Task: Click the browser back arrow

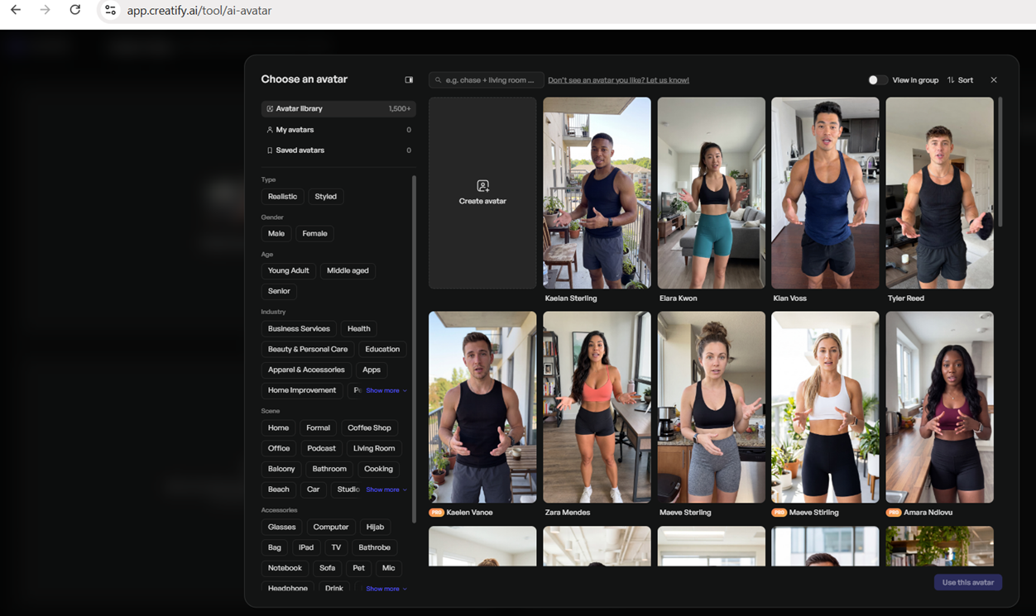Action: (x=16, y=10)
